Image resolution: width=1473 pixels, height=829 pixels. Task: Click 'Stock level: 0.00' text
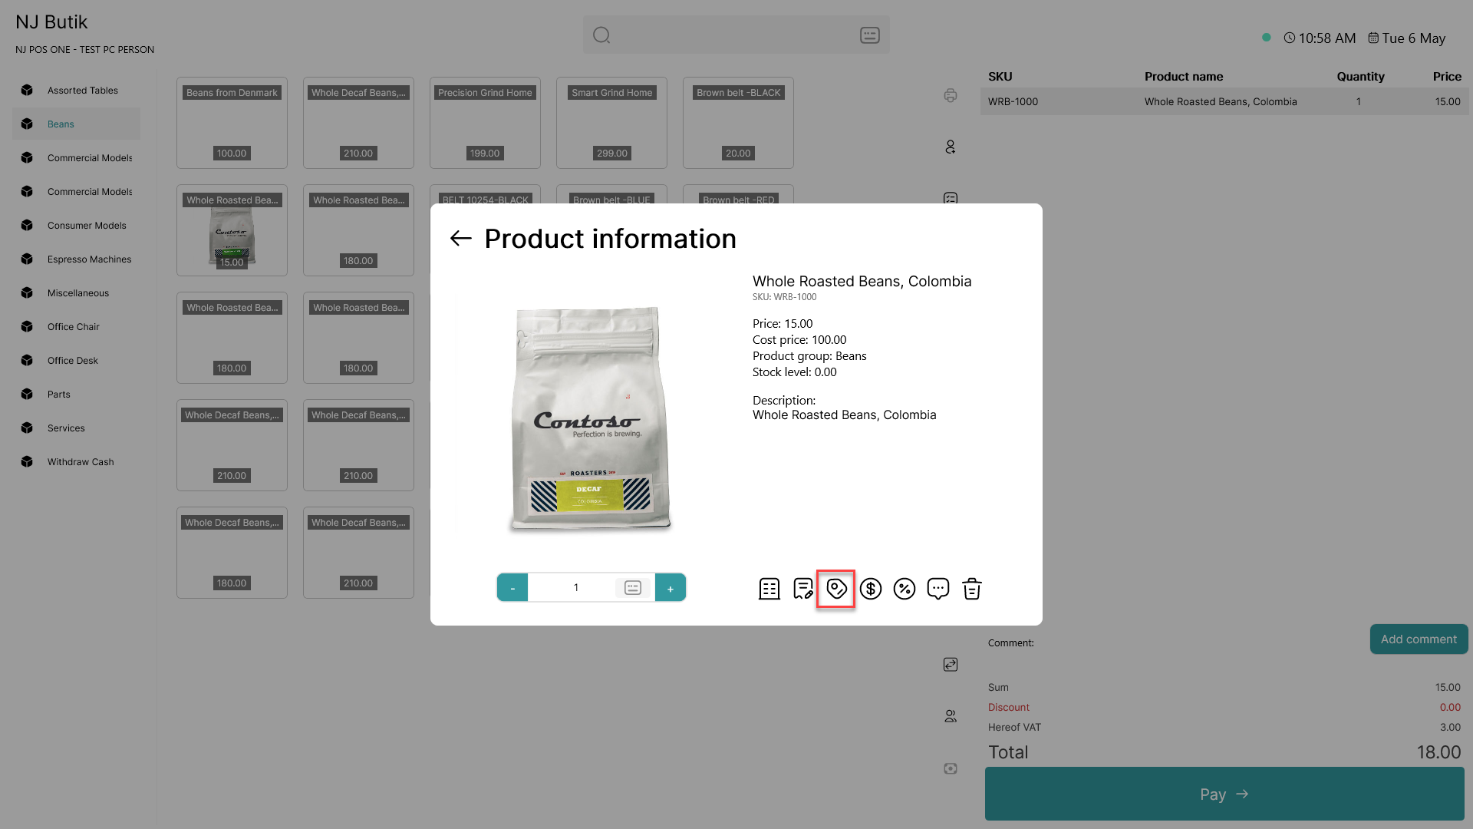click(794, 372)
